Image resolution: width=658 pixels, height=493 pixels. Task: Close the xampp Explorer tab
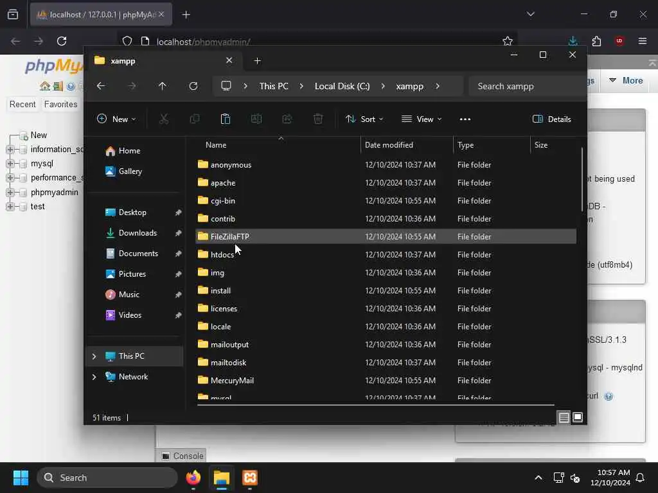coord(229,60)
